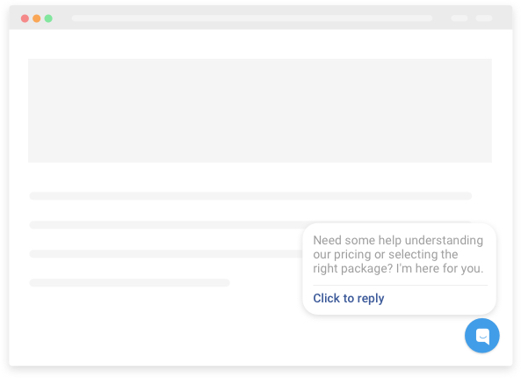Viewport: 521px width, 378px height.
Task: Select the last gray pill in browser toolbar
Action: tap(484, 18)
